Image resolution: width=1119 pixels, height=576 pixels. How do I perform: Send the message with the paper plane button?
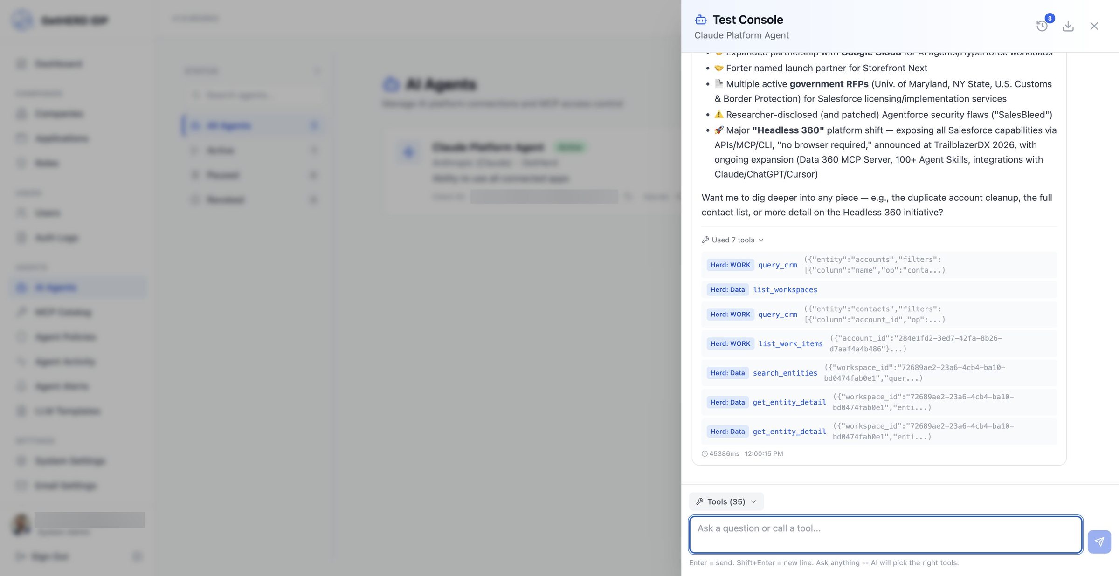coord(1099,542)
